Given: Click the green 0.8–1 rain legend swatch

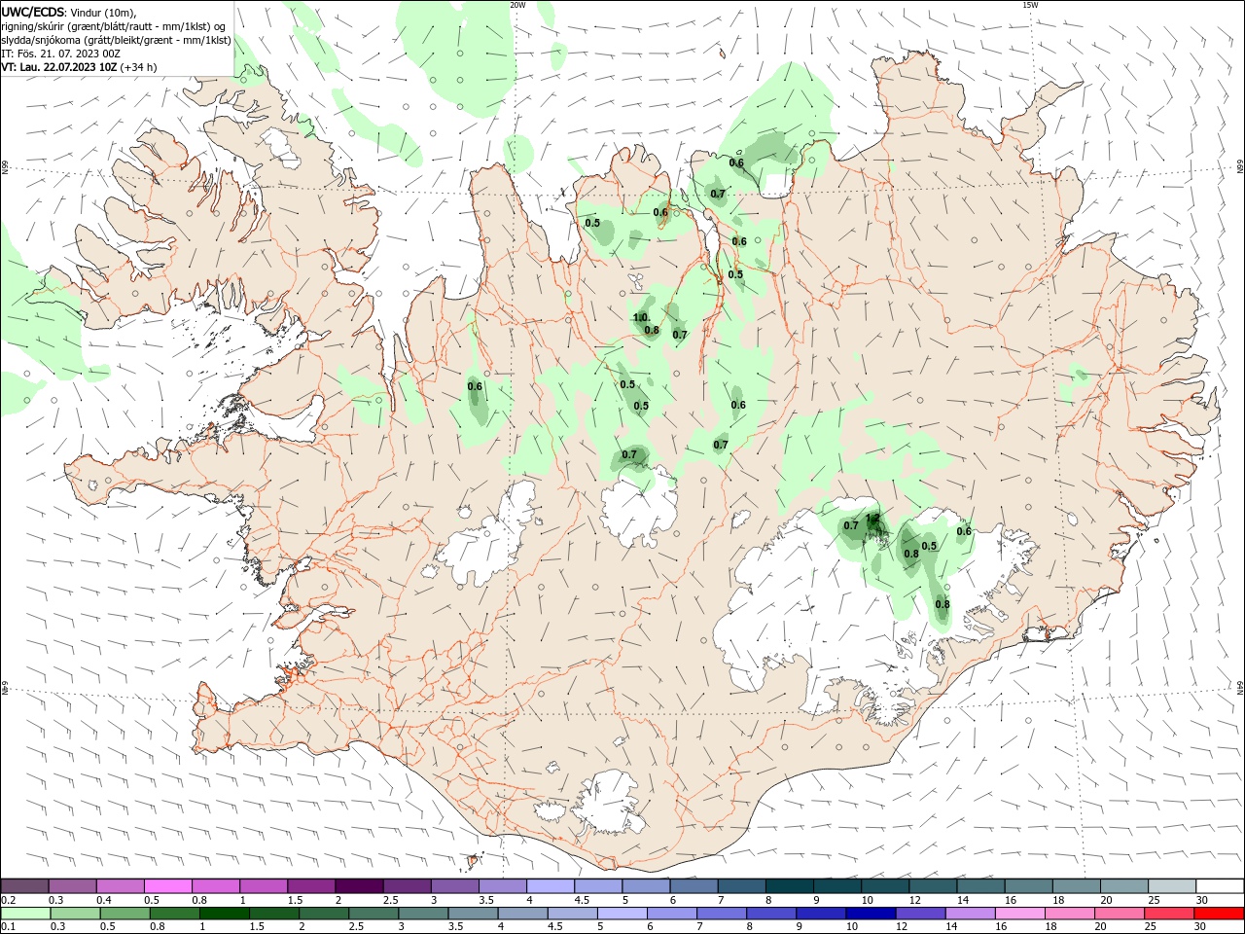Looking at the screenshot, I should (x=174, y=914).
